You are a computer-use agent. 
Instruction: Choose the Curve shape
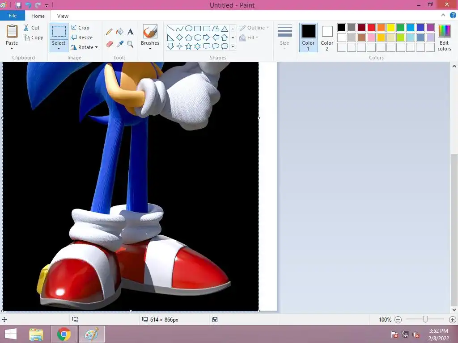pos(180,29)
